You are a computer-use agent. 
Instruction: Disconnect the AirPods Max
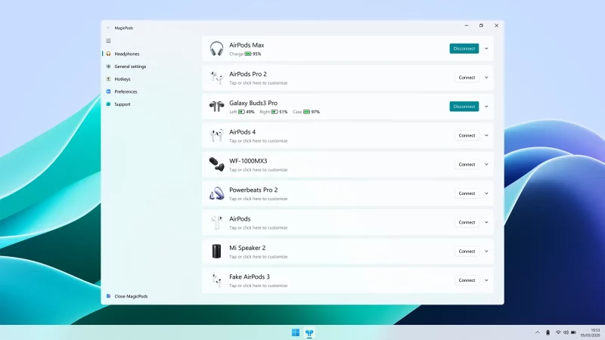464,48
